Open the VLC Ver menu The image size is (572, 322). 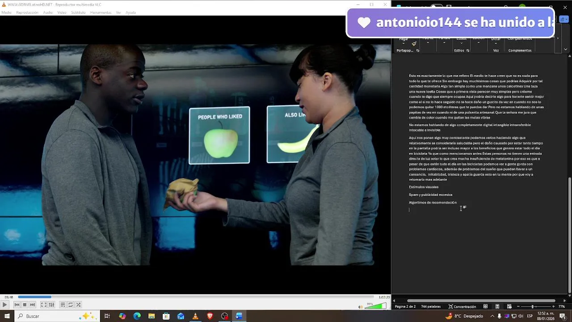[118, 13]
